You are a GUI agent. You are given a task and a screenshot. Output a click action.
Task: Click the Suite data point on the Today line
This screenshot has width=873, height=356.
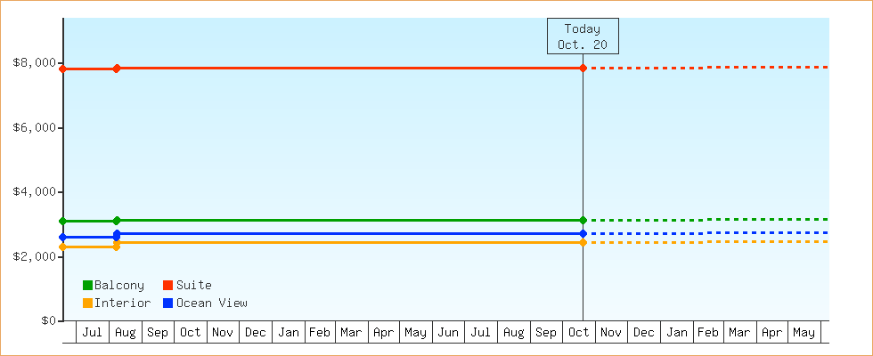tap(583, 69)
